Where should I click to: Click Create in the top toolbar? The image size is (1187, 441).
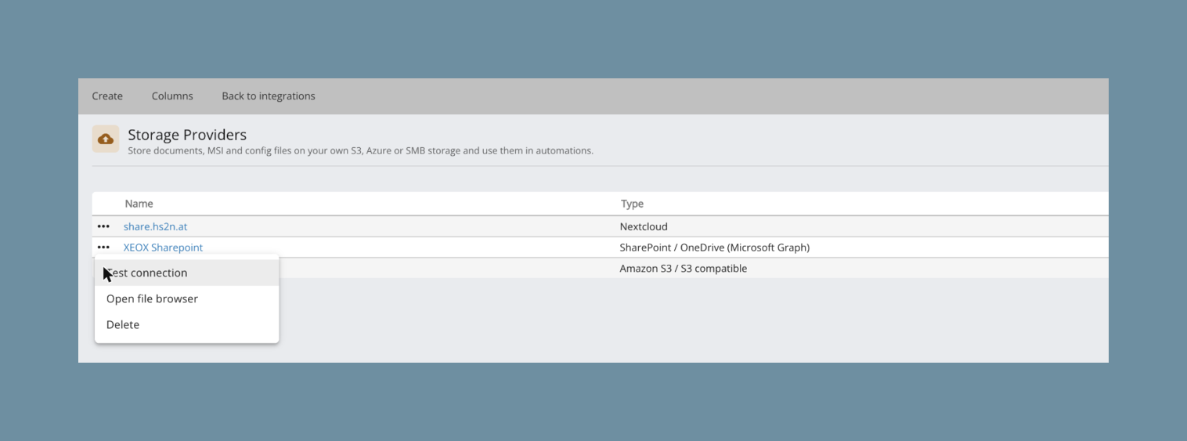(107, 96)
